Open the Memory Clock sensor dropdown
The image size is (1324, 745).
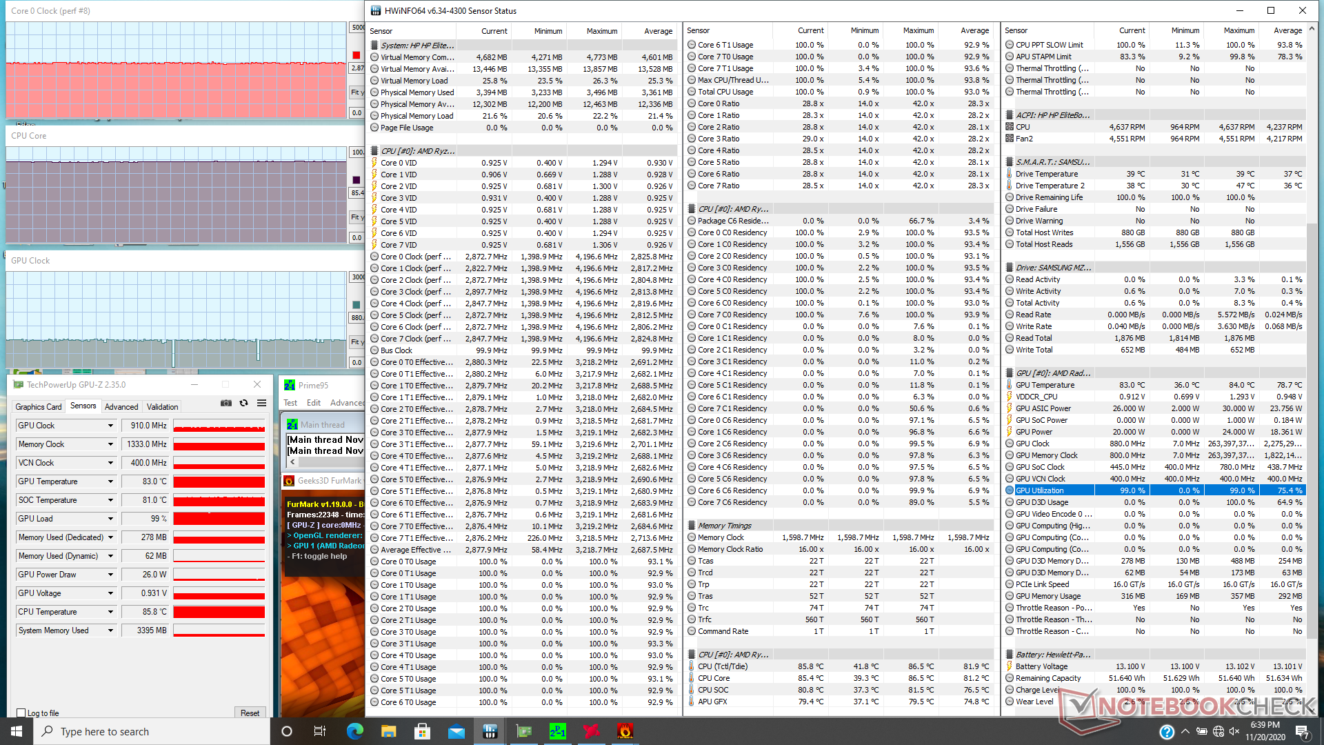(x=110, y=444)
